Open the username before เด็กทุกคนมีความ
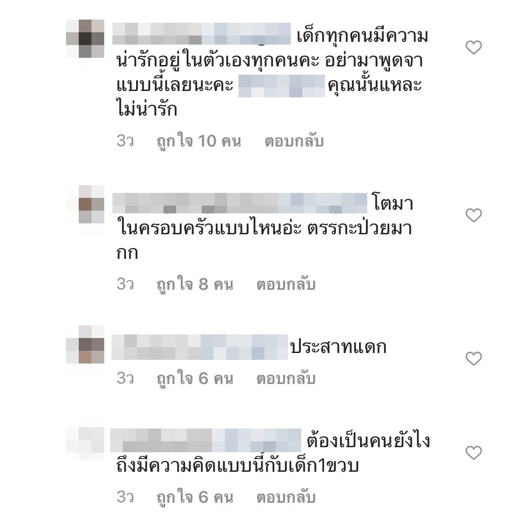 pos(201,34)
